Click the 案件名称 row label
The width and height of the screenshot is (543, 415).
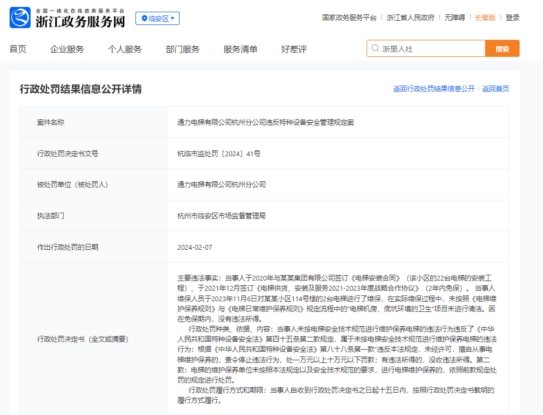tap(50, 122)
